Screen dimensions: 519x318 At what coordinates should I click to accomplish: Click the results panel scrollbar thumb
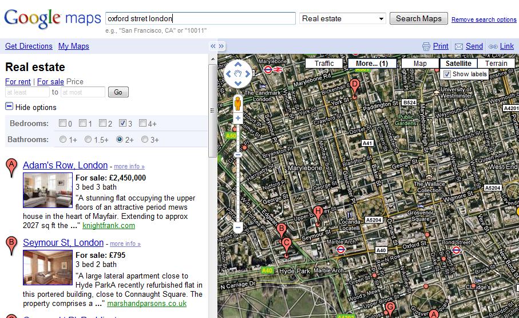[212, 111]
